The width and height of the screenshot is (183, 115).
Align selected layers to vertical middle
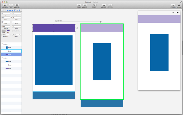17,10
